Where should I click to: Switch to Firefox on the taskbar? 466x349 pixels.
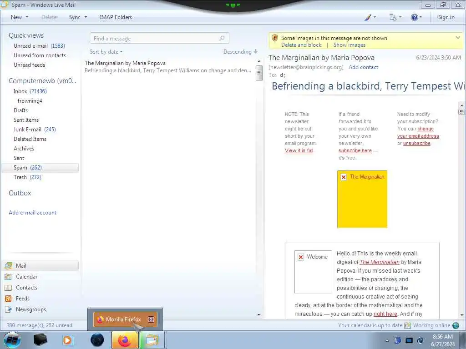click(125, 340)
